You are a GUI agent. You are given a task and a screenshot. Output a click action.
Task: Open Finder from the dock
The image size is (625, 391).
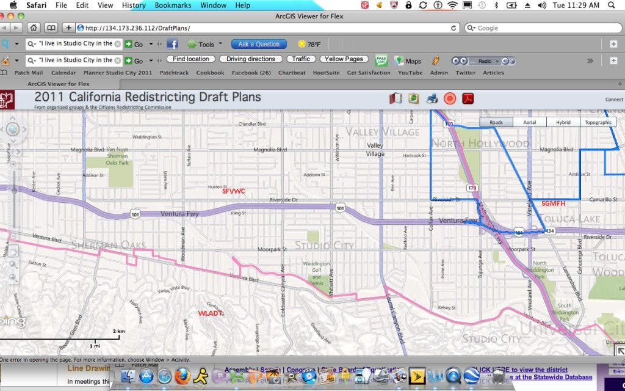(128, 376)
